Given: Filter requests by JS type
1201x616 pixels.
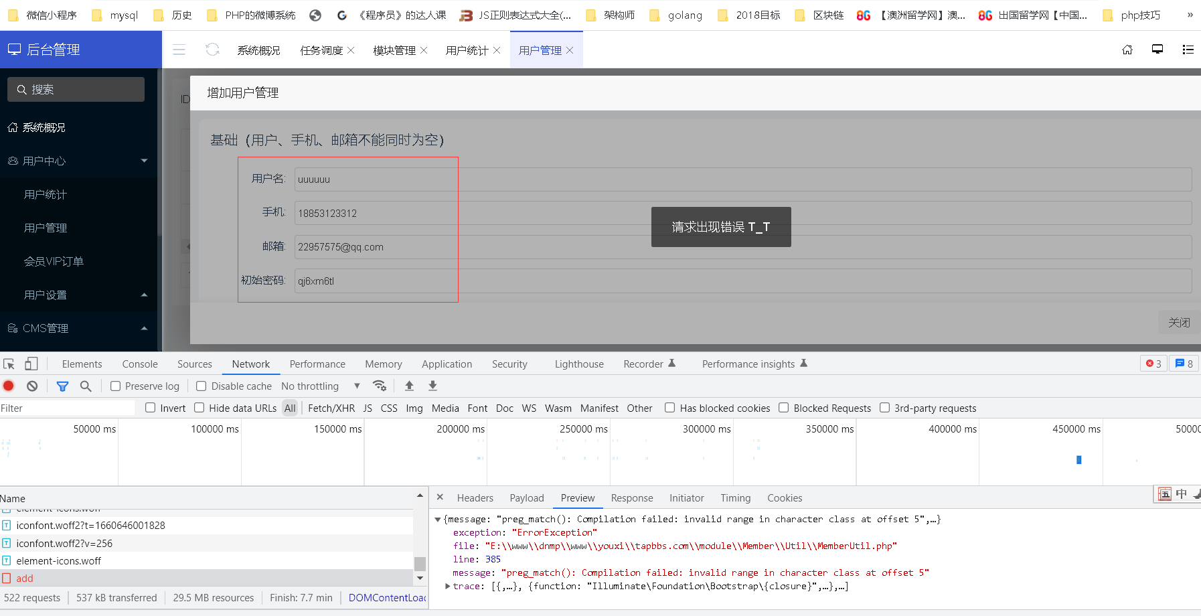Looking at the screenshot, I should coord(368,408).
